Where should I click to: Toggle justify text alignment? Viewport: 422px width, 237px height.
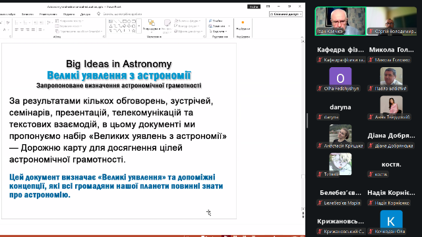click(33, 30)
